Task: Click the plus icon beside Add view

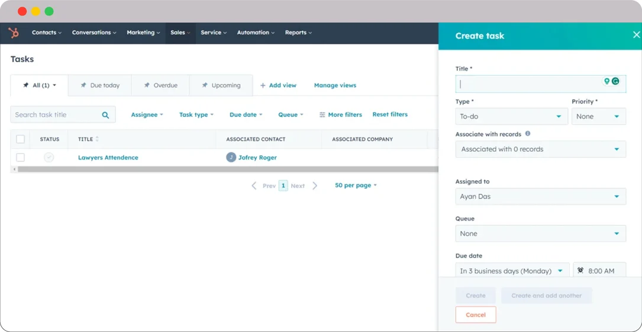Action: coord(263,86)
